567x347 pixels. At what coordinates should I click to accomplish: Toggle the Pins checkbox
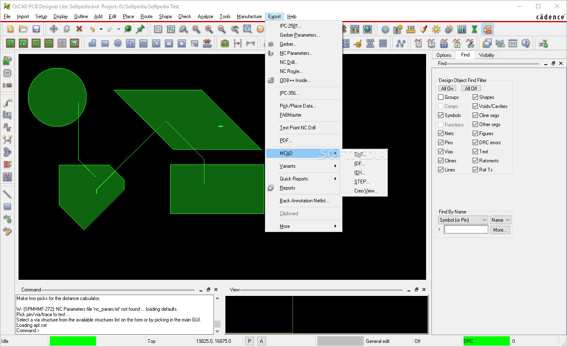coord(441,143)
